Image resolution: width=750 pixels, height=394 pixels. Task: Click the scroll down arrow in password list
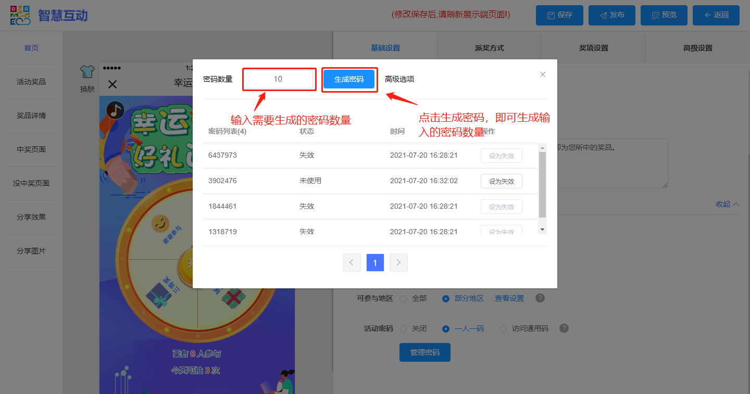click(542, 229)
